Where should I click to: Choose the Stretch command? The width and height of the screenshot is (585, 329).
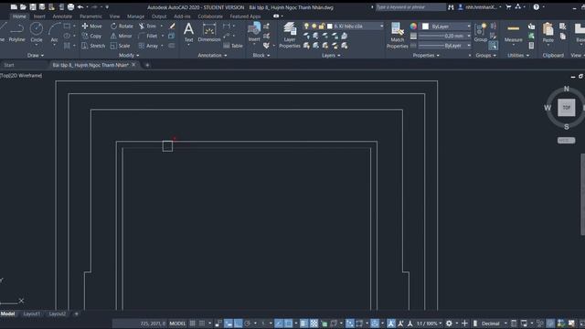coord(93,46)
